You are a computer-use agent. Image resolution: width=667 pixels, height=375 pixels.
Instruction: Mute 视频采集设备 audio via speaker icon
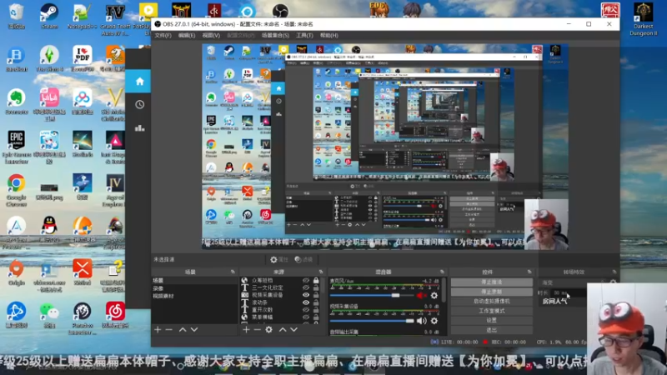[x=421, y=321]
